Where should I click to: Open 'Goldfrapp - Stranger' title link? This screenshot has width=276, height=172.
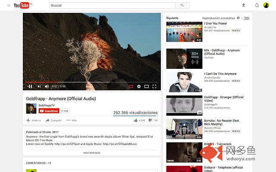coord(224,99)
